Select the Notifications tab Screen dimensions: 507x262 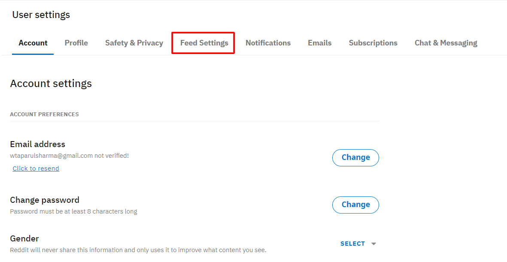[268, 43]
